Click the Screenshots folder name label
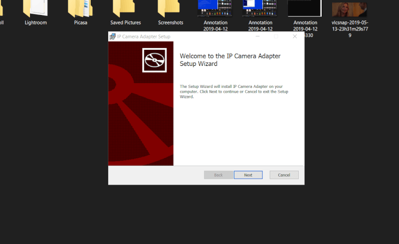This screenshot has height=244, width=399. [x=171, y=22]
